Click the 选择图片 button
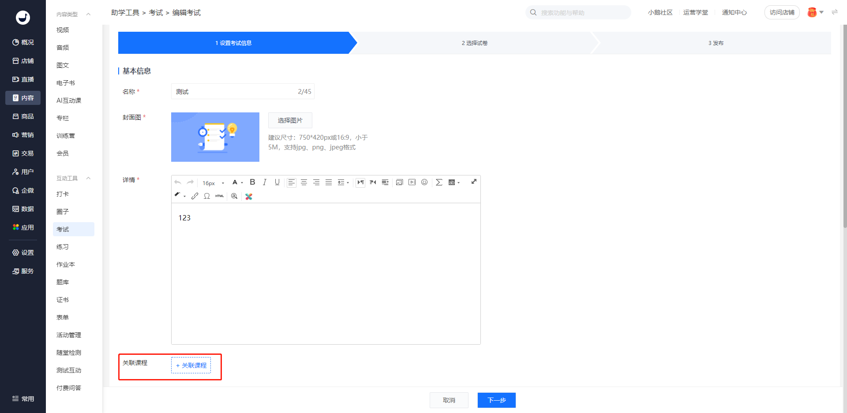The image size is (847, 413). click(290, 120)
